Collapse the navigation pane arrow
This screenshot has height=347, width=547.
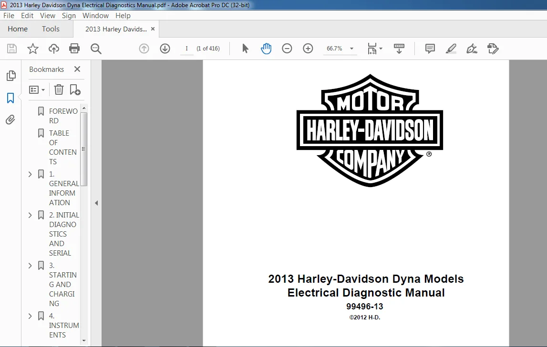coord(96,203)
